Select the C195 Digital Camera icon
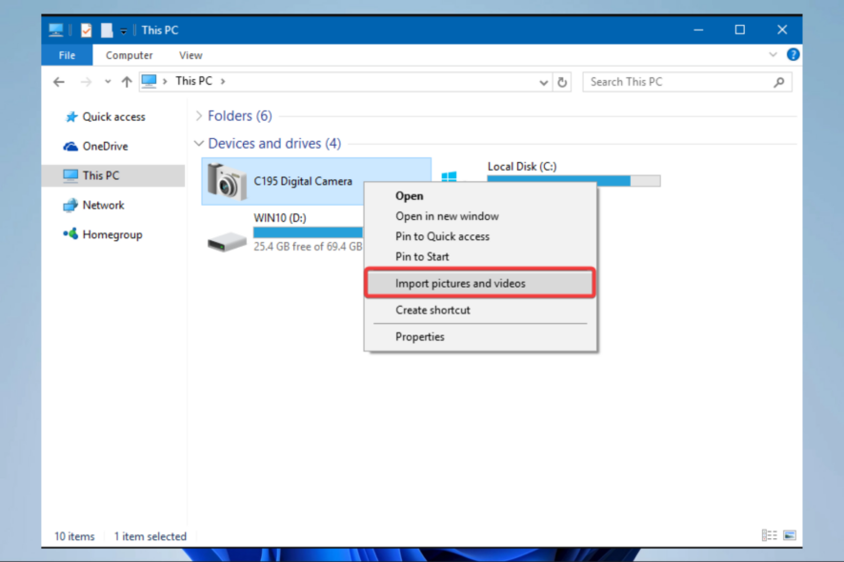The height and width of the screenshot is (562, 844). pos(227,181)
